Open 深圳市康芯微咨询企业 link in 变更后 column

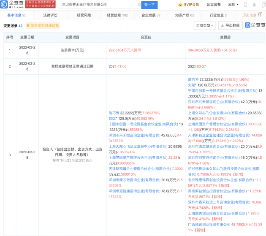coord(214,146)
